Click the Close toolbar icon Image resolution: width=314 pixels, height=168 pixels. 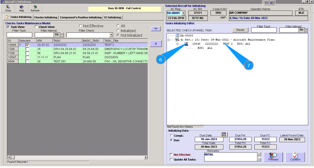(x=8, y=8)
